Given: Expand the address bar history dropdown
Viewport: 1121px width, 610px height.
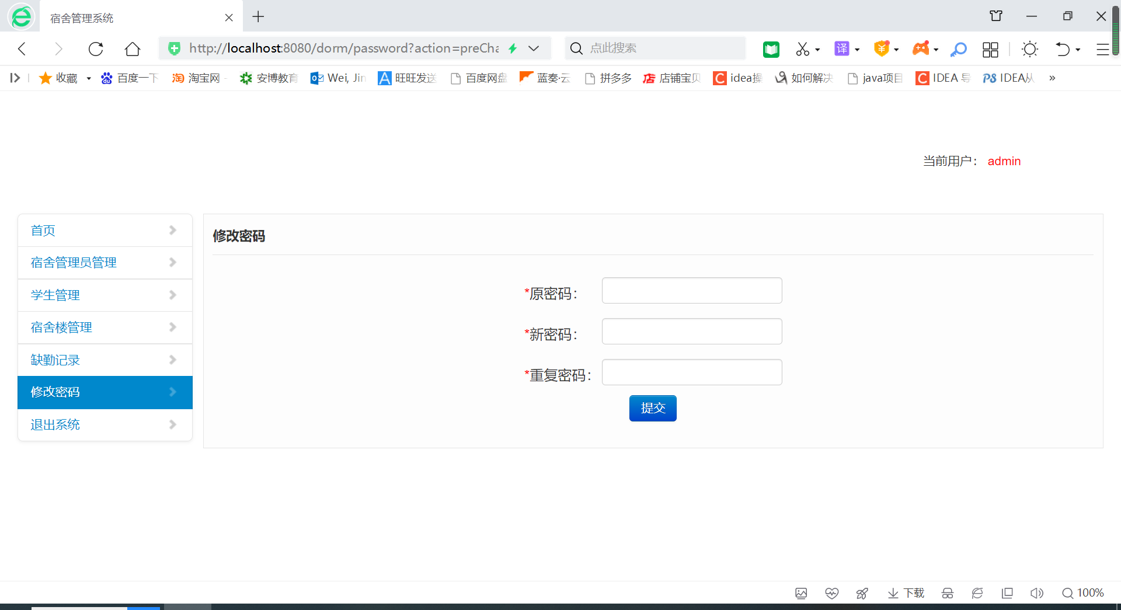Looking at the screenshot, I should [x=534, y=48].
